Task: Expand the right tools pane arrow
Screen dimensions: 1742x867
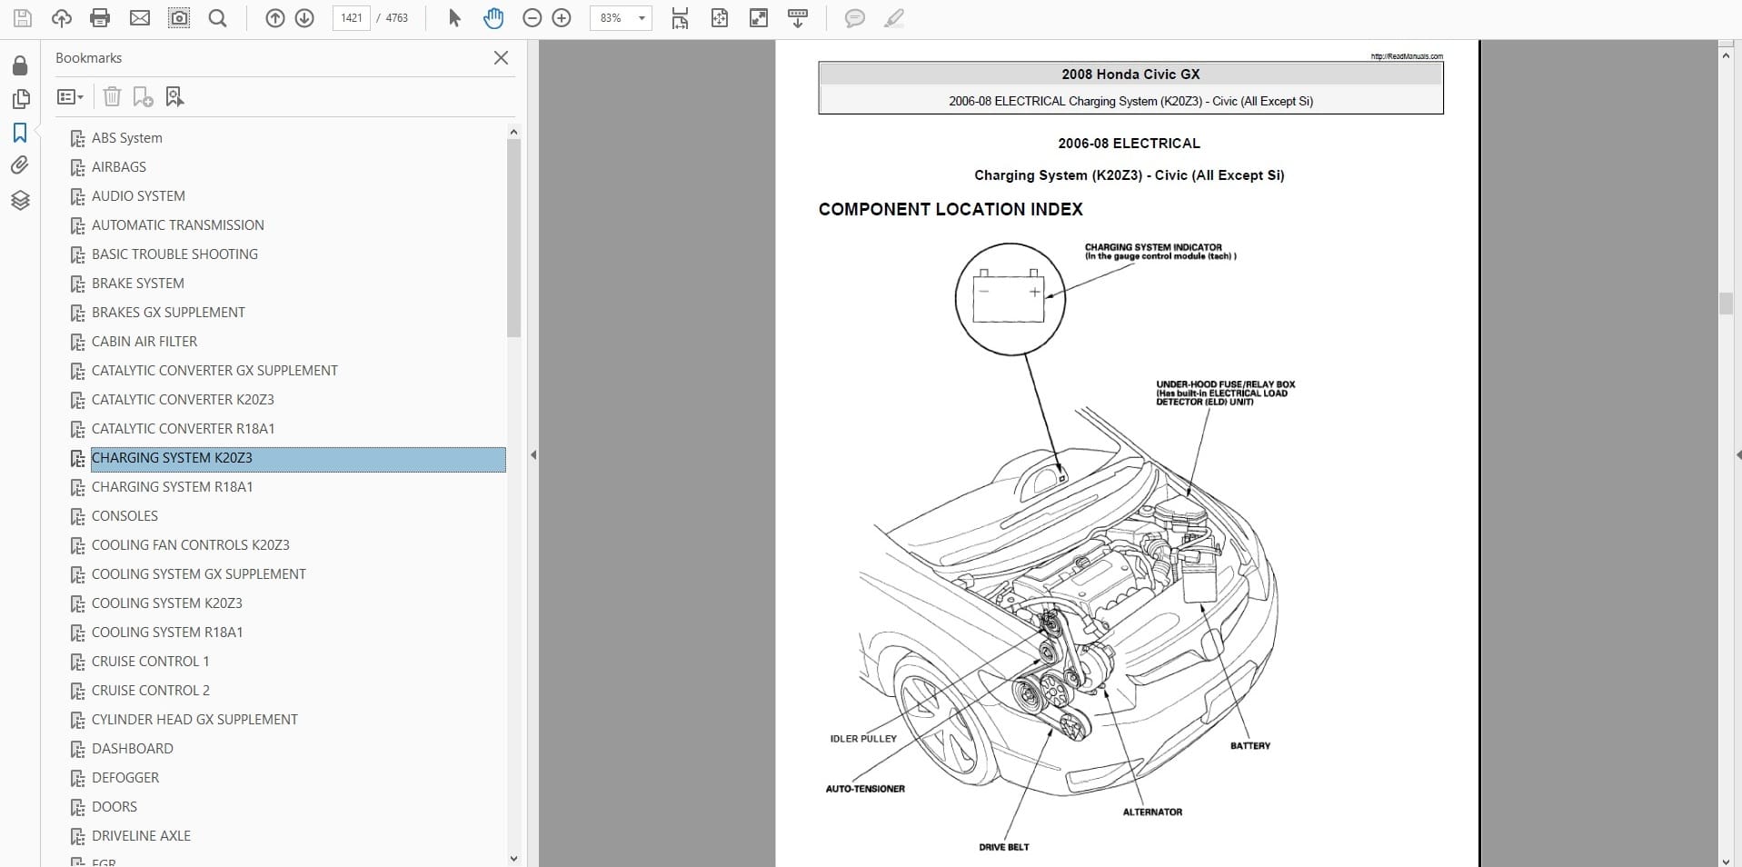Action: (x=1737, y=454)
